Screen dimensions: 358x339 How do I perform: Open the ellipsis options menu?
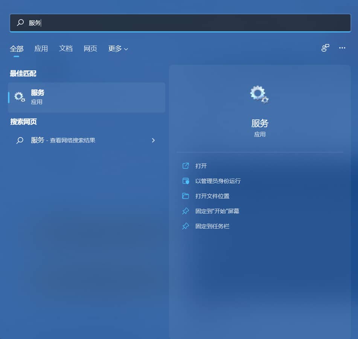342,48
